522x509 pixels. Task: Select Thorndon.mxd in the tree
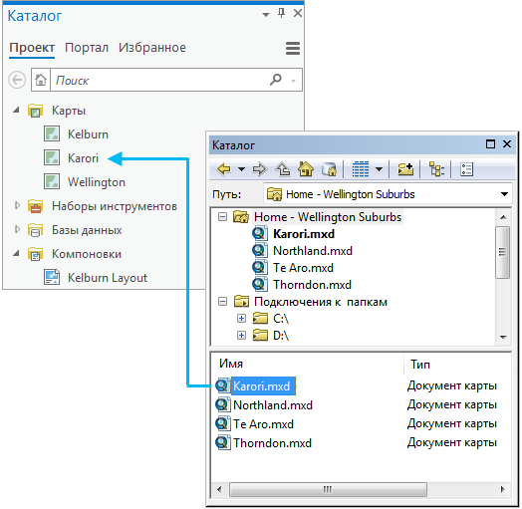[x=312, y=285]
